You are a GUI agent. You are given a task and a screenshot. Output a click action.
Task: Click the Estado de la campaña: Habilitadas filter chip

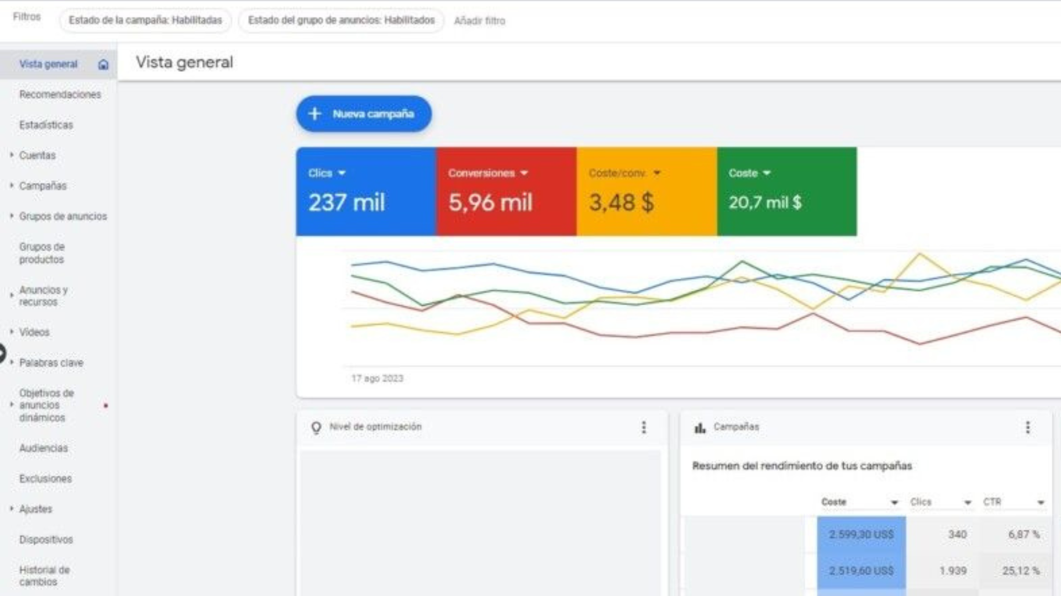point(145,20)
